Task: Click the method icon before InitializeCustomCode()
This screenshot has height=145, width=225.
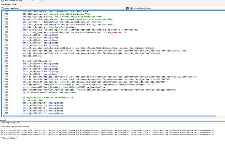Action: (x=131, y=8)
